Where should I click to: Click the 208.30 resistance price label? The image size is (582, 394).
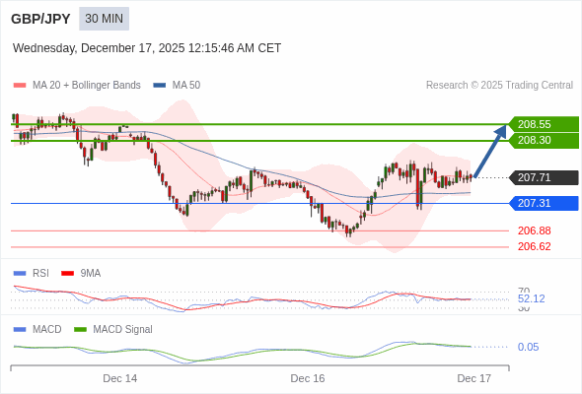coord(544,140)
